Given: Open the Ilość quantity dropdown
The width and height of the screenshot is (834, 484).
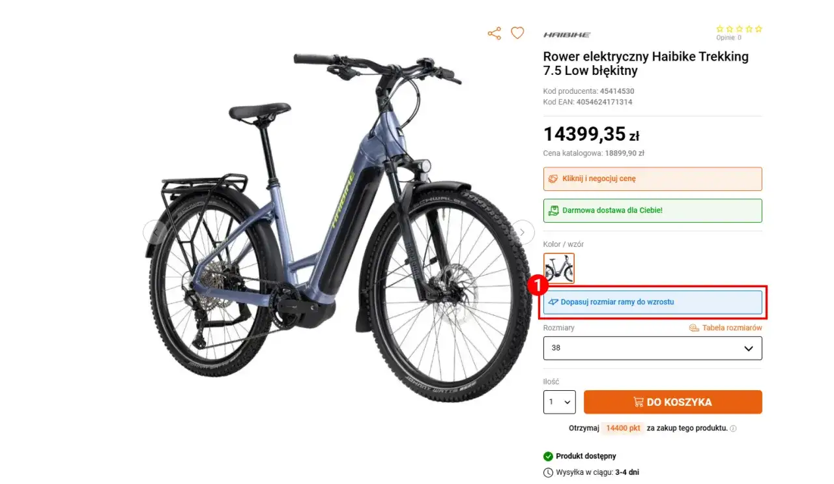Looking at the screenshot, I should [x=559, y=402].
